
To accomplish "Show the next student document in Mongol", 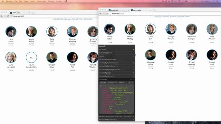I will [x=133, y=83].
